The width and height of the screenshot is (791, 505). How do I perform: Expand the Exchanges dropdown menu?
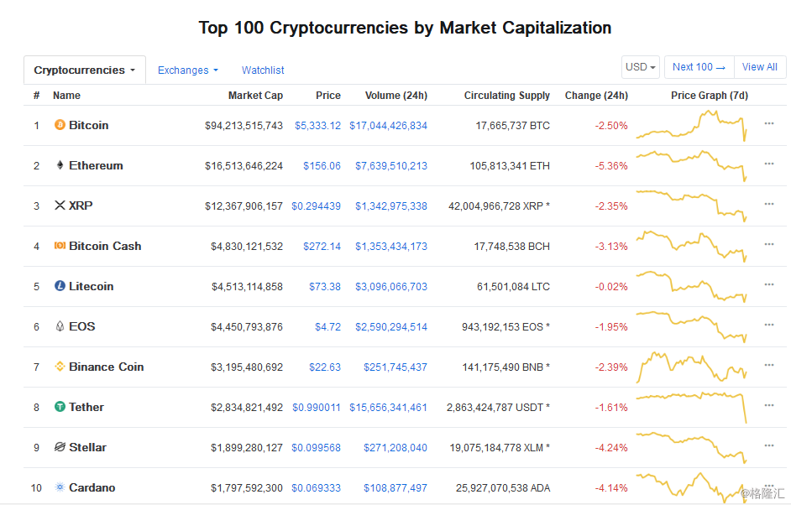[187, 70]
